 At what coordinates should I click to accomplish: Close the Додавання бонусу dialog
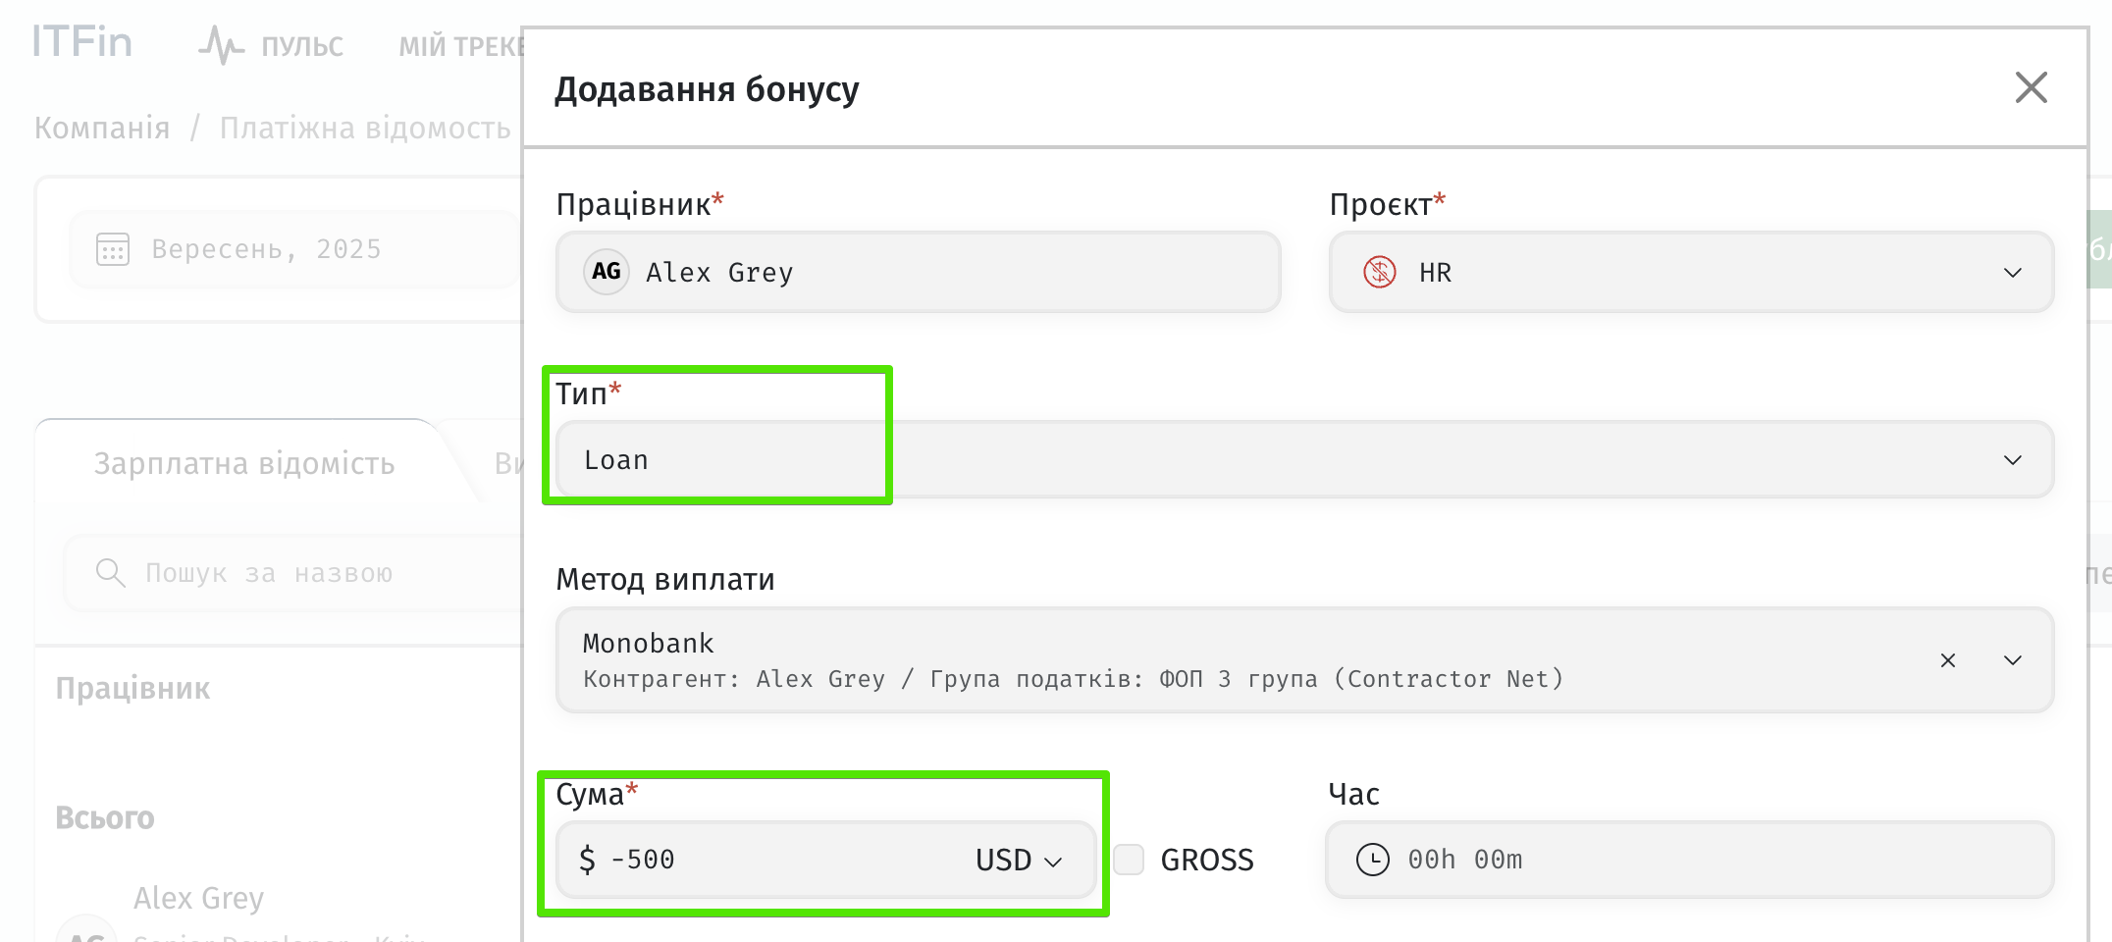(x=2031, y=87)
